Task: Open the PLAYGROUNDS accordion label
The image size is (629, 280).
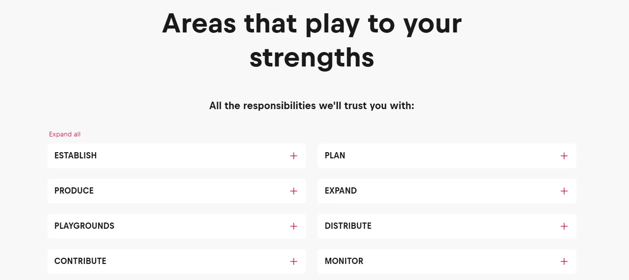Action: coord(84,226)
